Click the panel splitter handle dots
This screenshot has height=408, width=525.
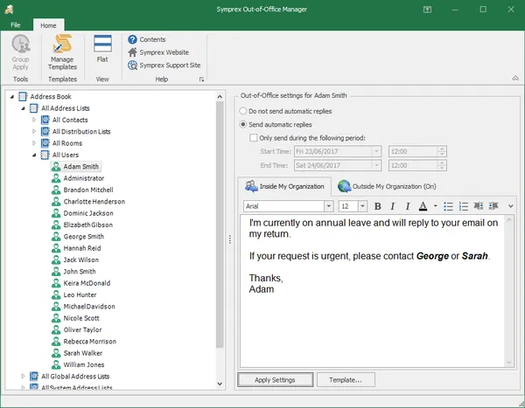(230, 239)
